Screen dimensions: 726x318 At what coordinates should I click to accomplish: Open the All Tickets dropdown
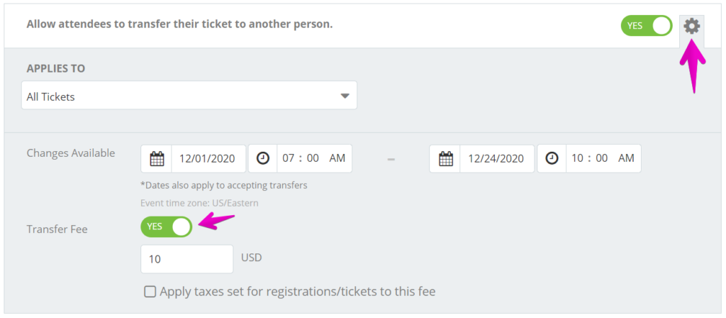[189, 96]
